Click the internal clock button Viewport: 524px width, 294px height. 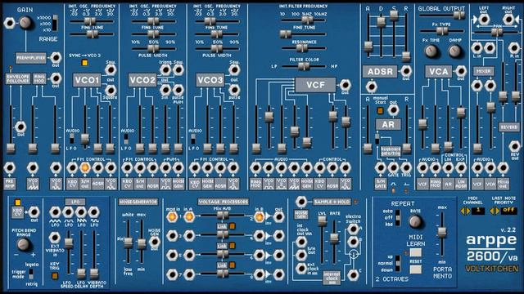coord(332,278)
